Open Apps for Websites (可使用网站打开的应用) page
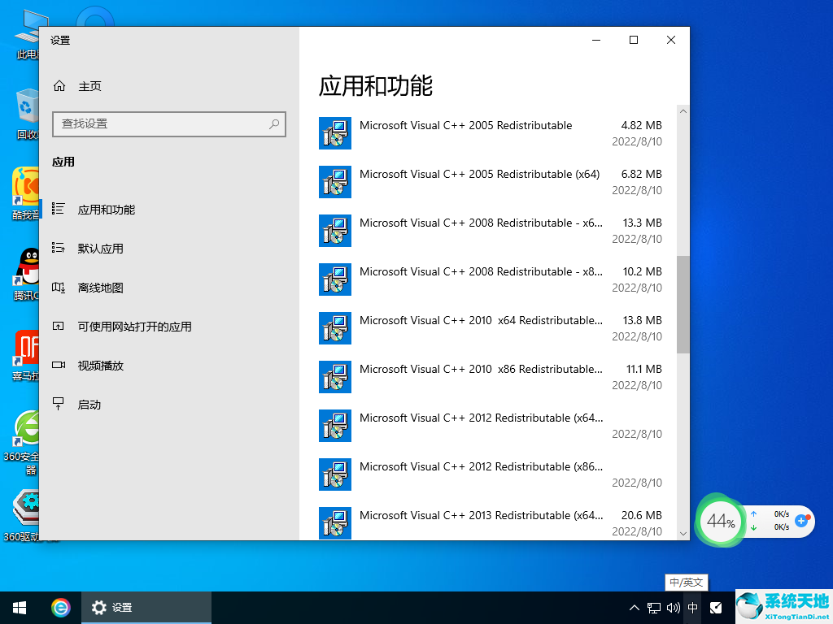This screenshot has height=624, width=833. point(134,327)
